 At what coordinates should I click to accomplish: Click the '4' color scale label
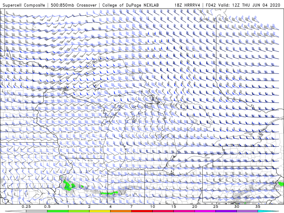pyautogui.click(x=110, y=207)
